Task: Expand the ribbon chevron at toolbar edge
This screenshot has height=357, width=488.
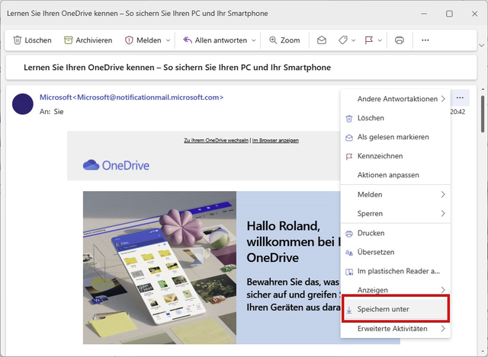Action: point(481,46)
